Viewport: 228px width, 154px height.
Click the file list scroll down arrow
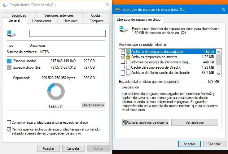[218, 74]
